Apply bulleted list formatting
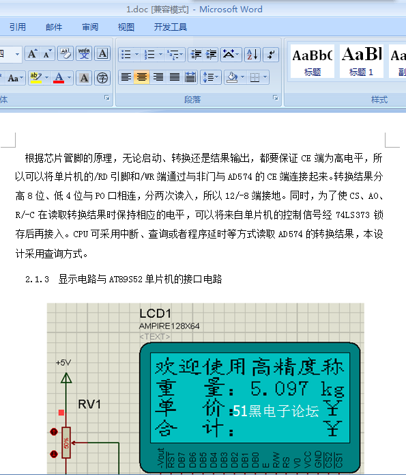406x475 pixels. [126, 55]
